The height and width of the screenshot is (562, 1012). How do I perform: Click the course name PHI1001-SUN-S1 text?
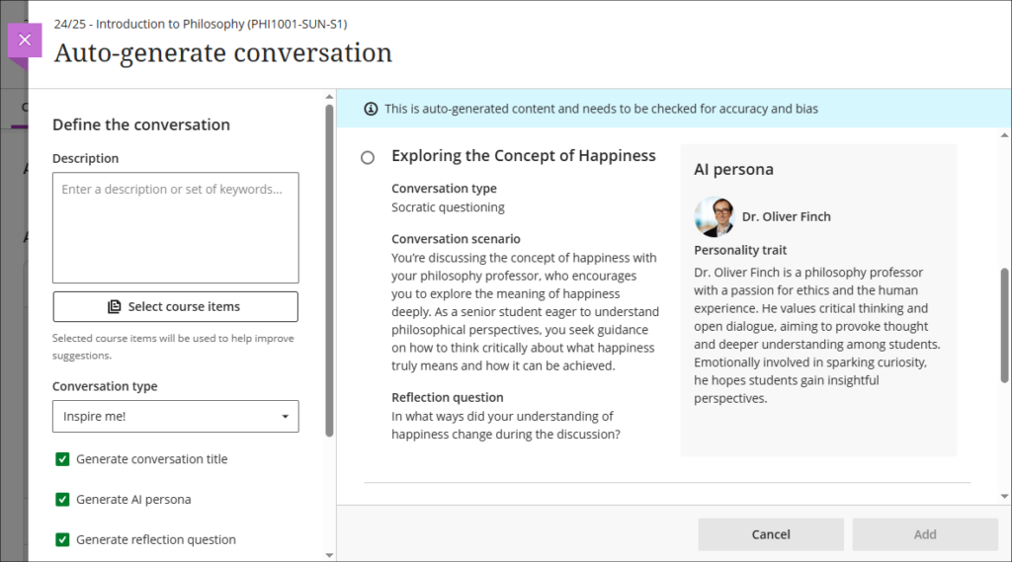[200, 24]
